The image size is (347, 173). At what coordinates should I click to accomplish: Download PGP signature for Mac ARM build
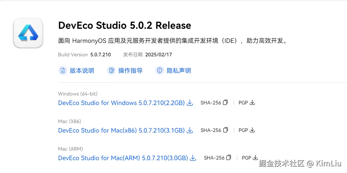pyautogui.click(x=256, y=158)
